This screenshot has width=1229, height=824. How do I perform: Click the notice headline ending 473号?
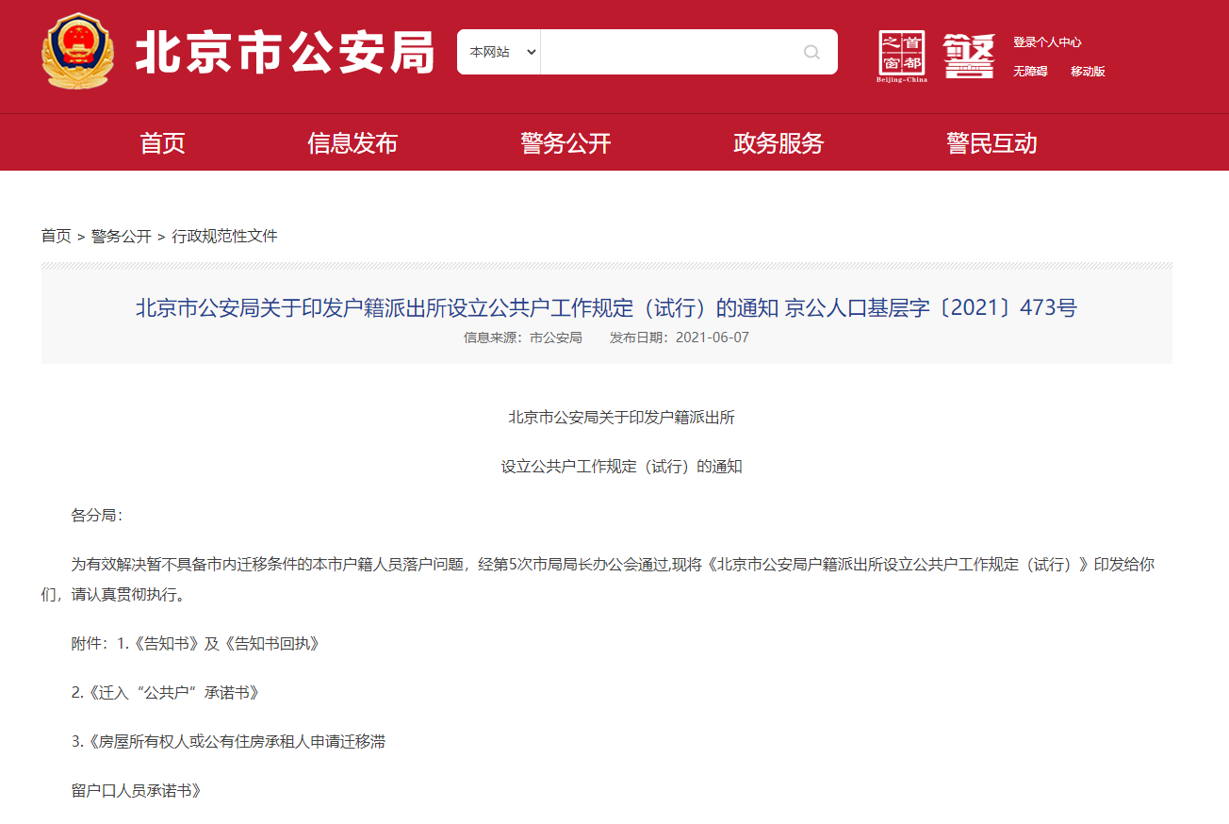(x=607, y=307)
